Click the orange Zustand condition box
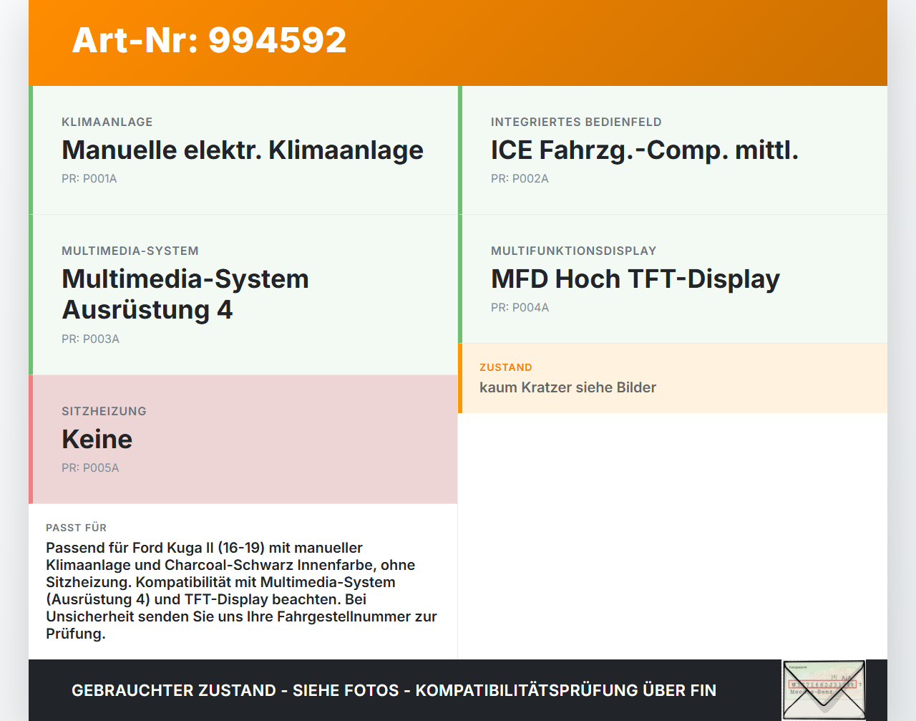 point(673,378)
